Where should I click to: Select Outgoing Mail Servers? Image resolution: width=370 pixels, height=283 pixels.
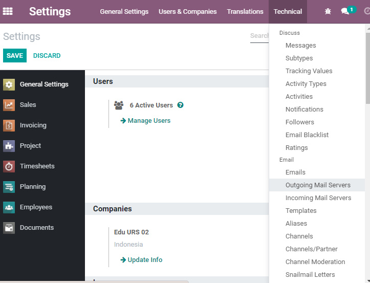click(317, 185)
